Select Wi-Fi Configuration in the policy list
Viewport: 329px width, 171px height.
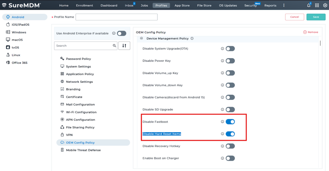[x=81, y=112]
